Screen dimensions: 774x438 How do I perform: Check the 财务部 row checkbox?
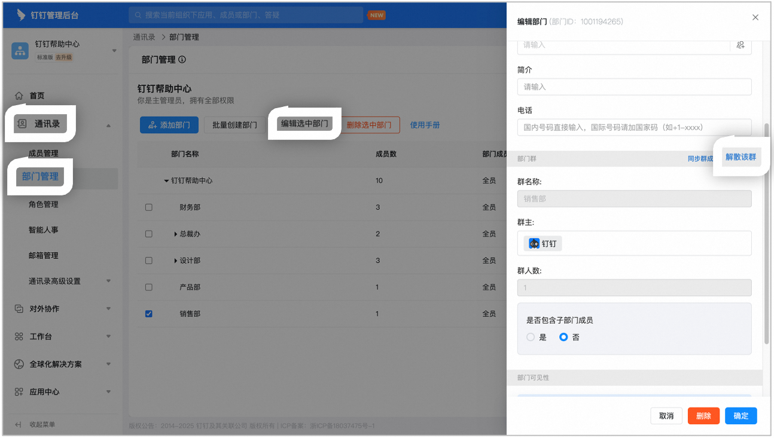click(149, 207)
